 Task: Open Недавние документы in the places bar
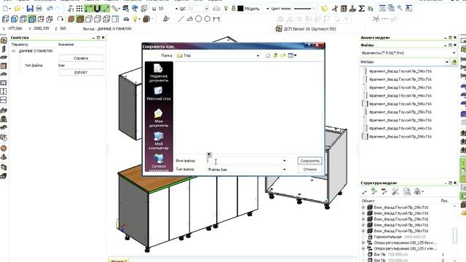pyautogui.click(x=159, y=73)
